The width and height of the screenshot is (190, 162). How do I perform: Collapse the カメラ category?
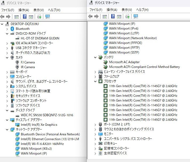tap(7, 58)
